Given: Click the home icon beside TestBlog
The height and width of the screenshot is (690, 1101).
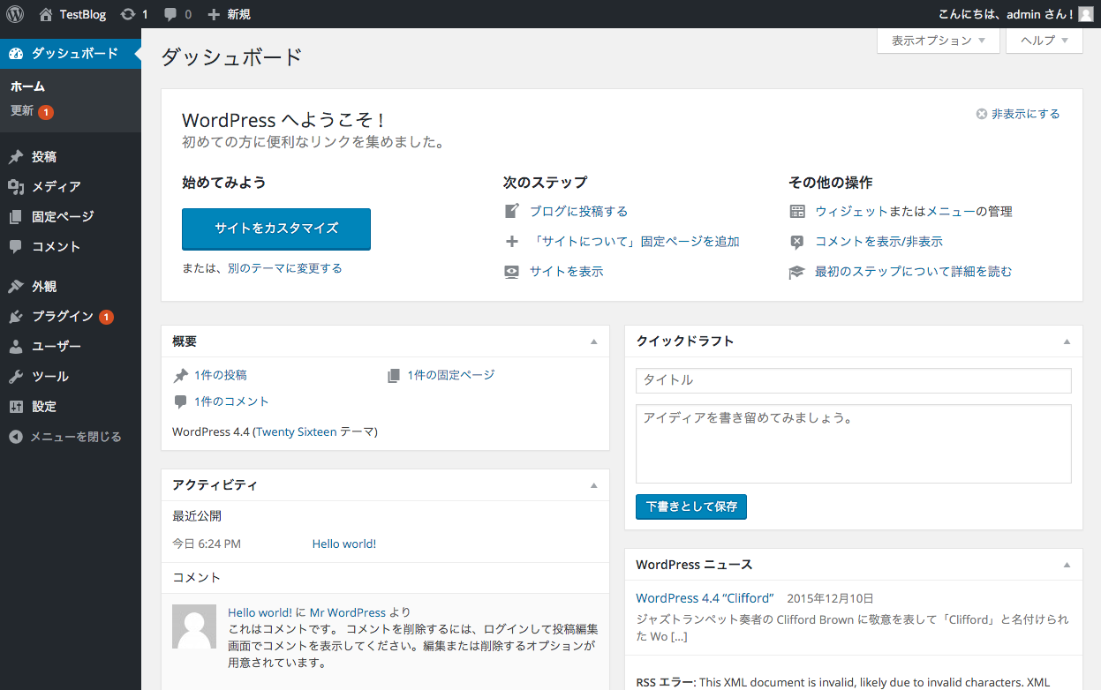Looking at the screenshot, I should 46,14.
